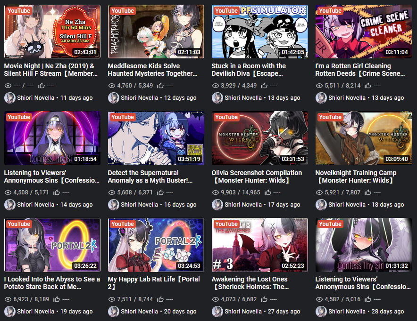Image resolution: width=417 pixels, height=321 pixels.
Task: Open the Movie Night Ne Zha thumbnail
Action: click(52, 32)
